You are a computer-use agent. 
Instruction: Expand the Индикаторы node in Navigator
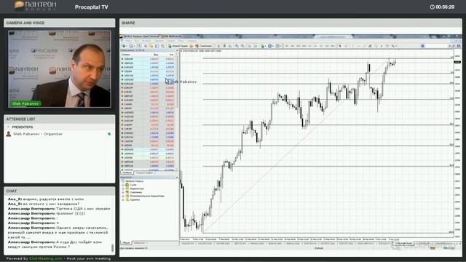123,188
